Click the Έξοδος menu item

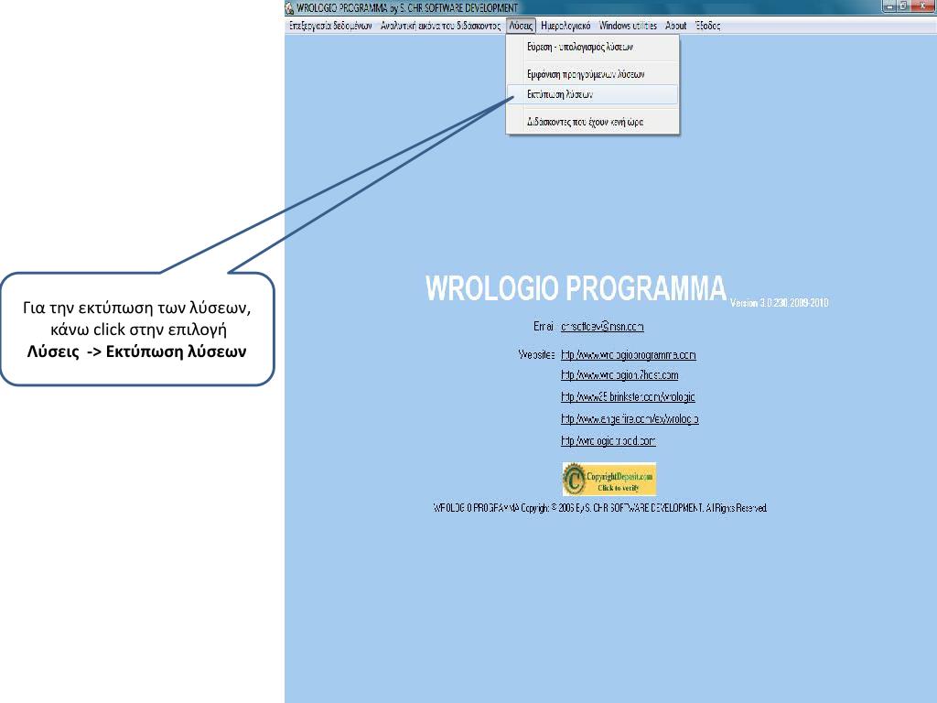click(708, 26)
